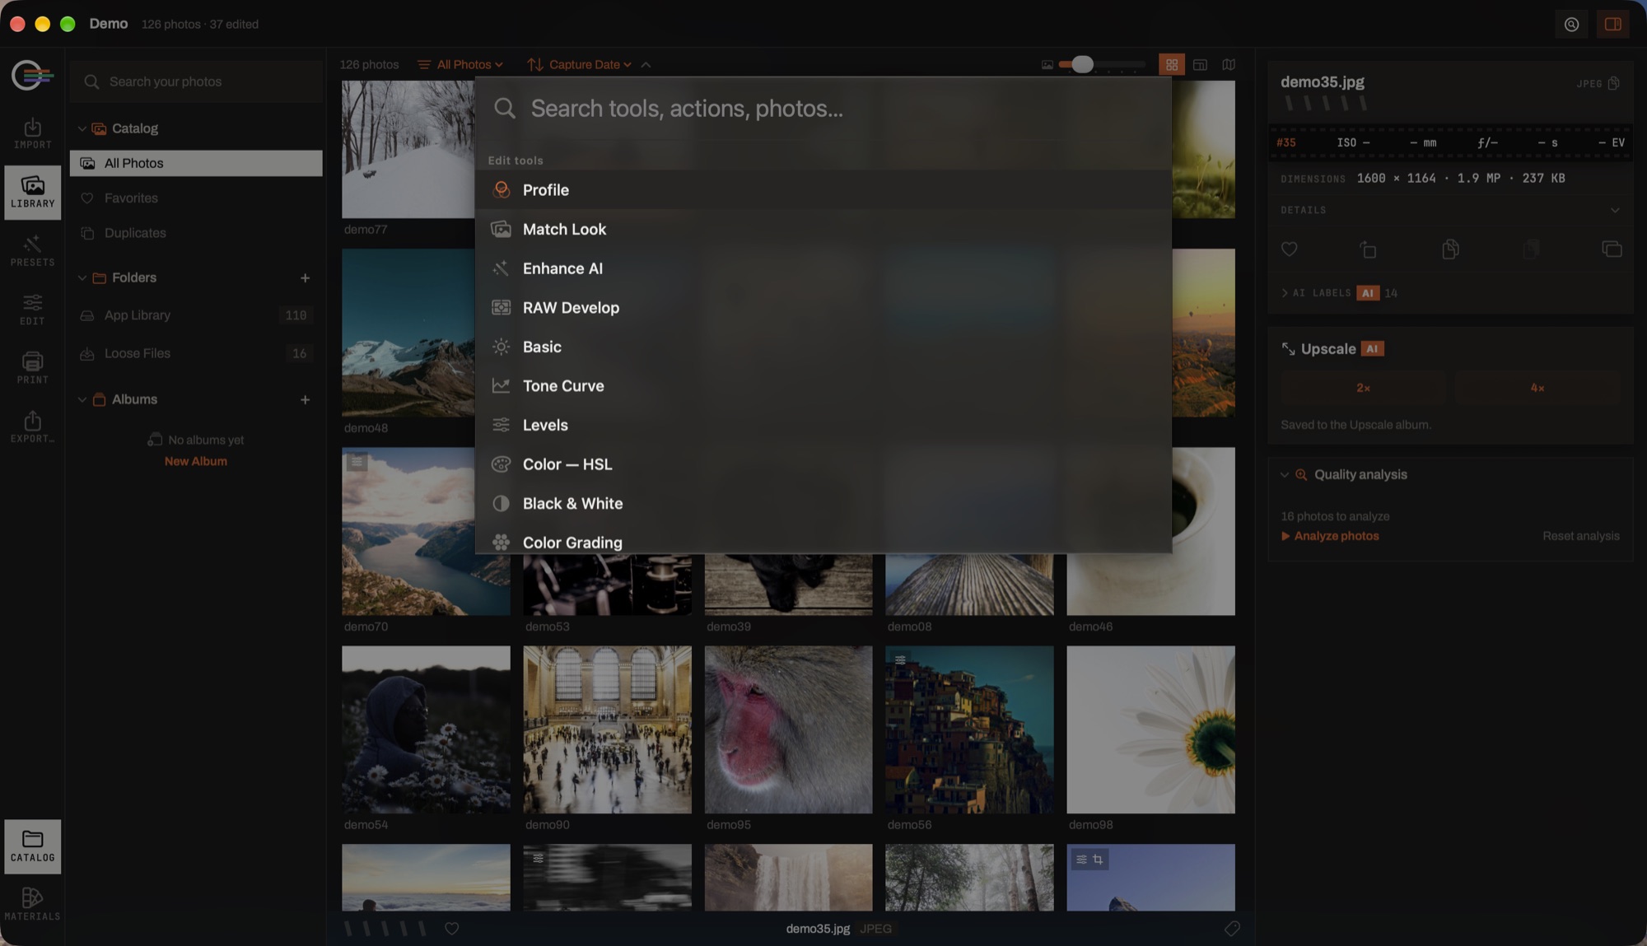Switch to the Edit module
The image size is (1647, 946).
[x=32, y=310]
